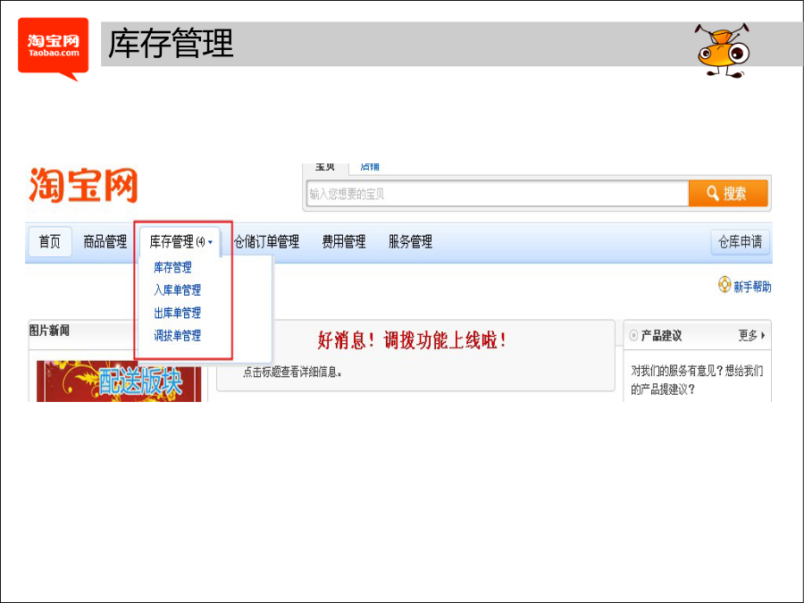Focus the 输入您想要的宝贝 search field

point(498,193)
